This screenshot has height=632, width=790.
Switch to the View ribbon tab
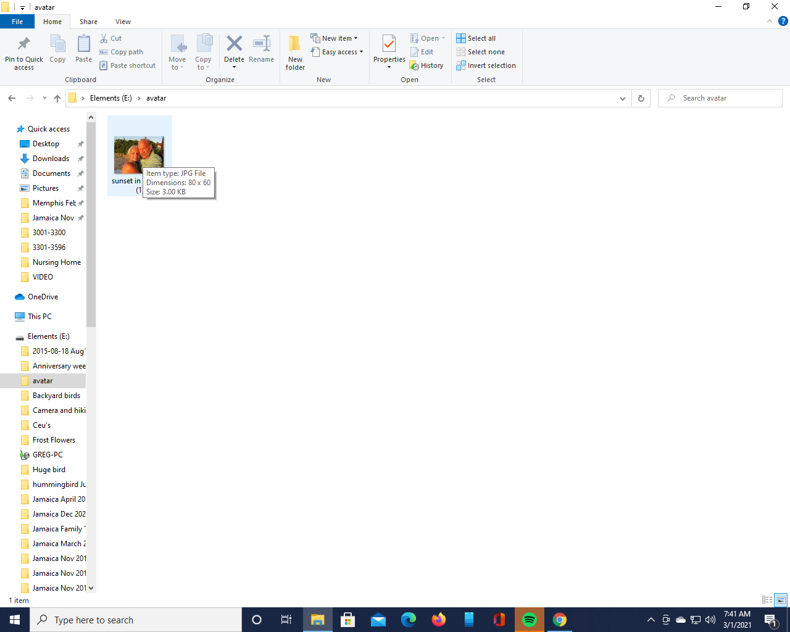point(123,22)
